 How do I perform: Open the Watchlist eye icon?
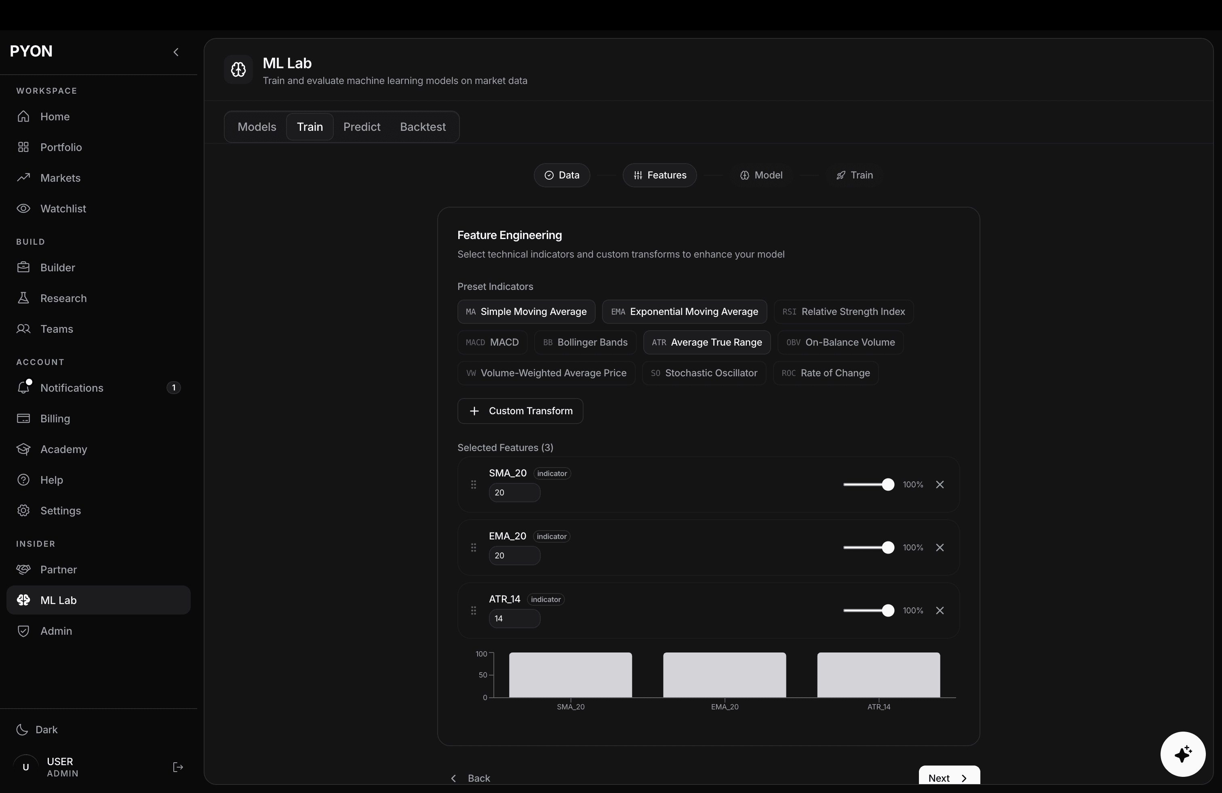[23, 209]
